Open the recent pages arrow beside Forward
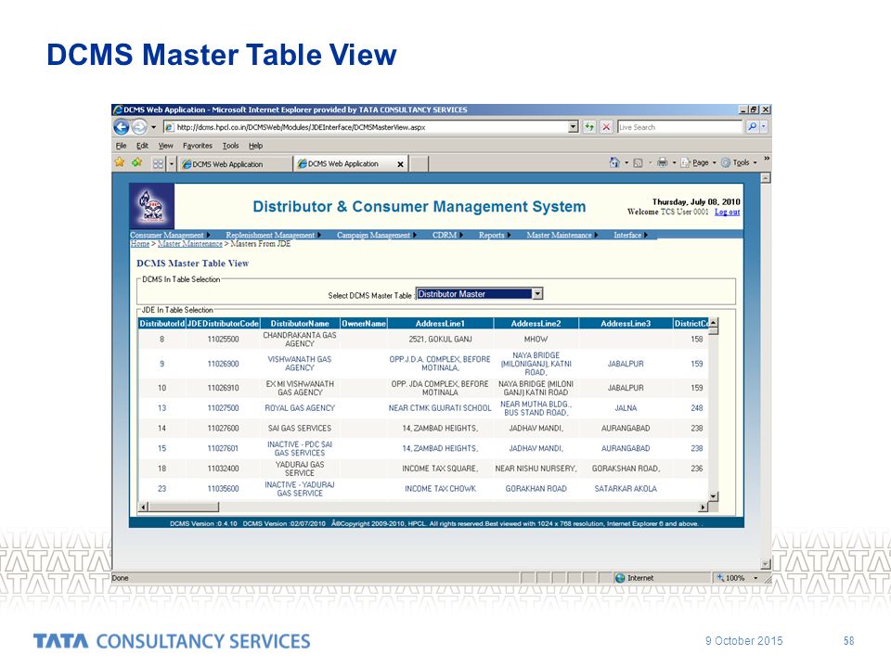This screenshot has height=668, width=891. (x=153, y=127)
